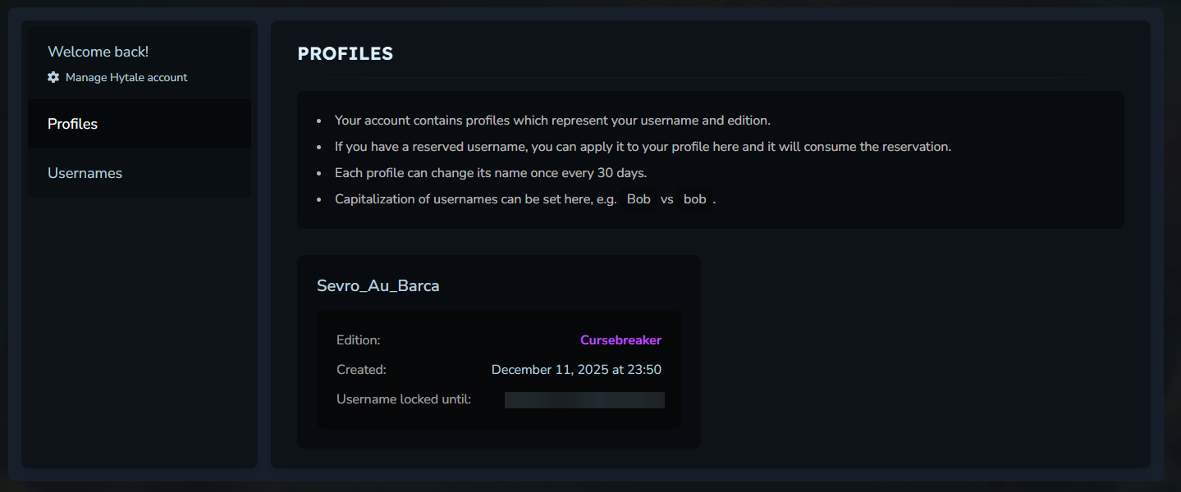
Task: Click the lowercase "bob" example
Action: [x=694, y=199]
